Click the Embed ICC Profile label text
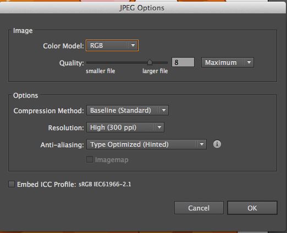Viewport: 287px width, 233px height. tap(46, 184)
